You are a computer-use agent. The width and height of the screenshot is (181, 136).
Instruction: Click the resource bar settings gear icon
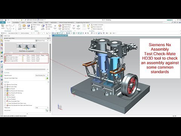point(2,36)
